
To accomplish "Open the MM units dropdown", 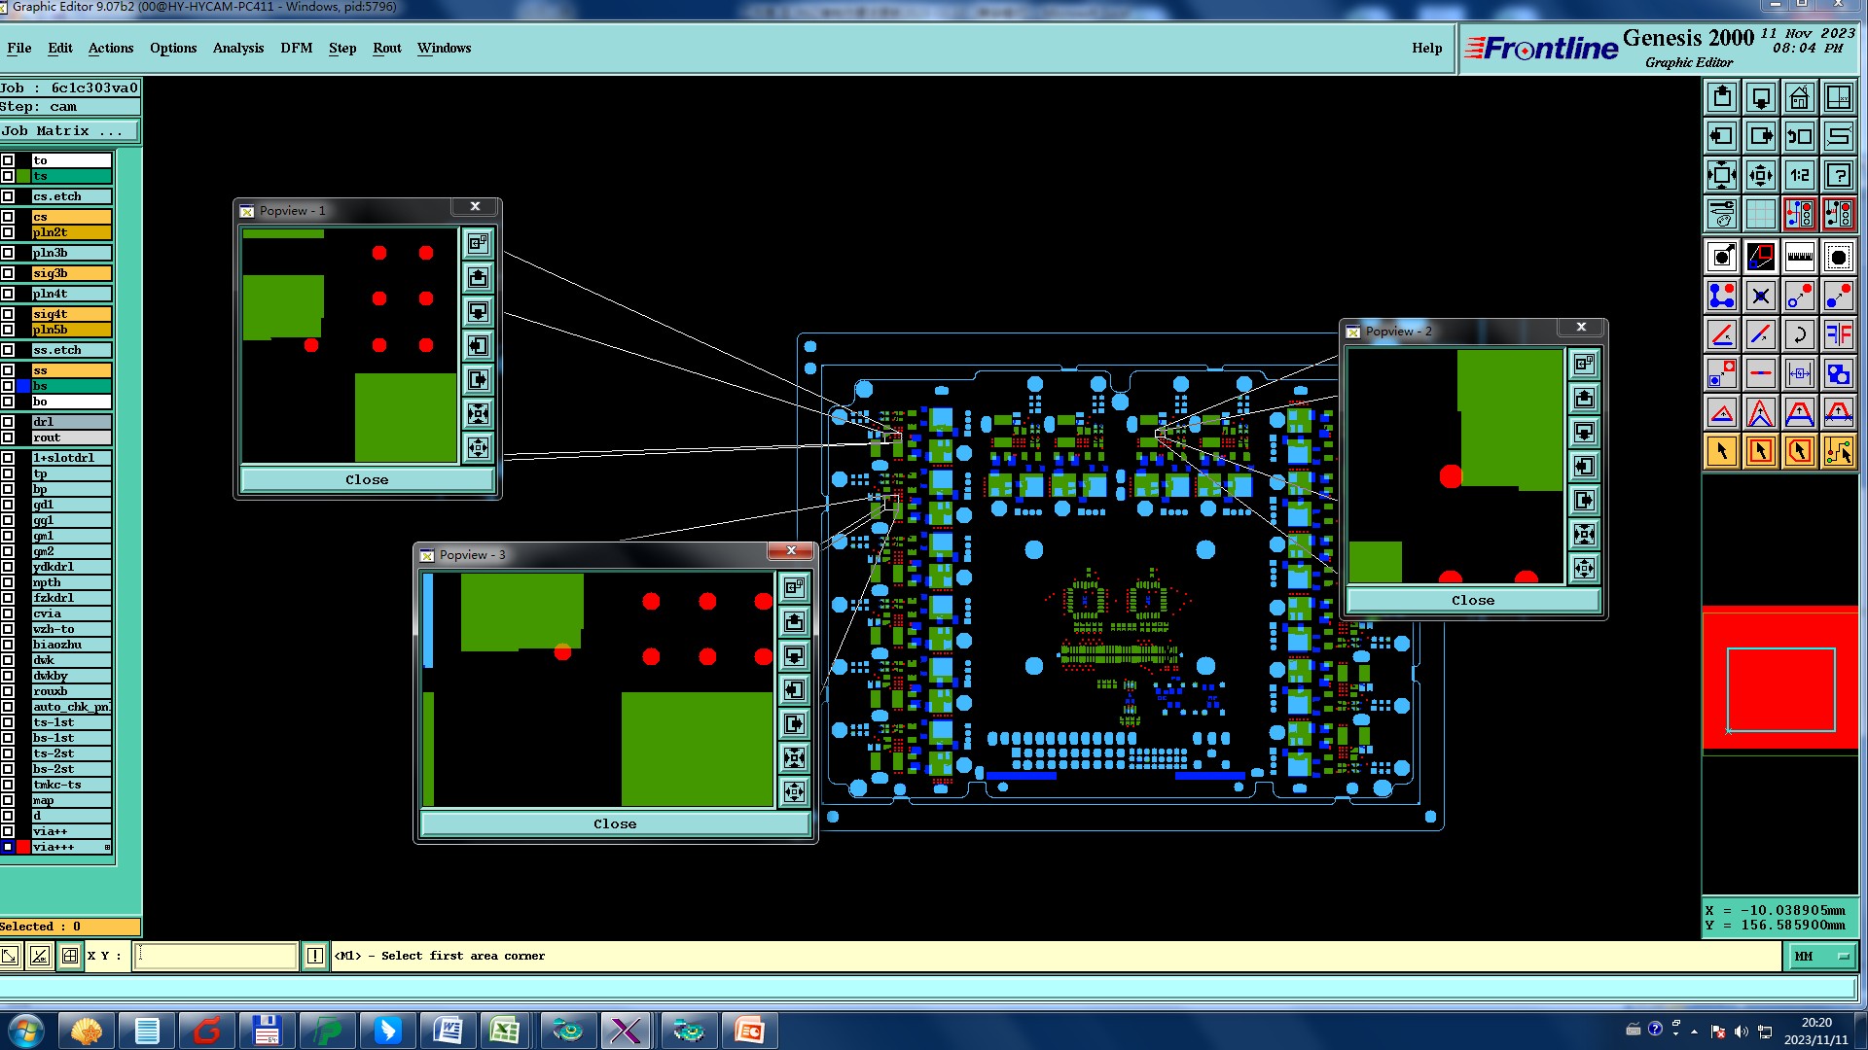I will [x=1821, y=957].
